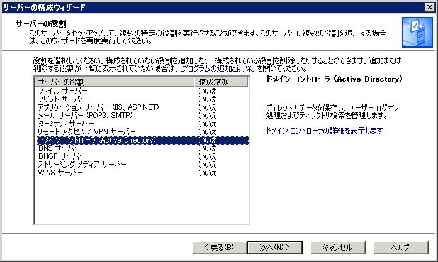Click いいえ status for ターミナル サーバー
Screen dimensions: 438x262
[207, 124]
